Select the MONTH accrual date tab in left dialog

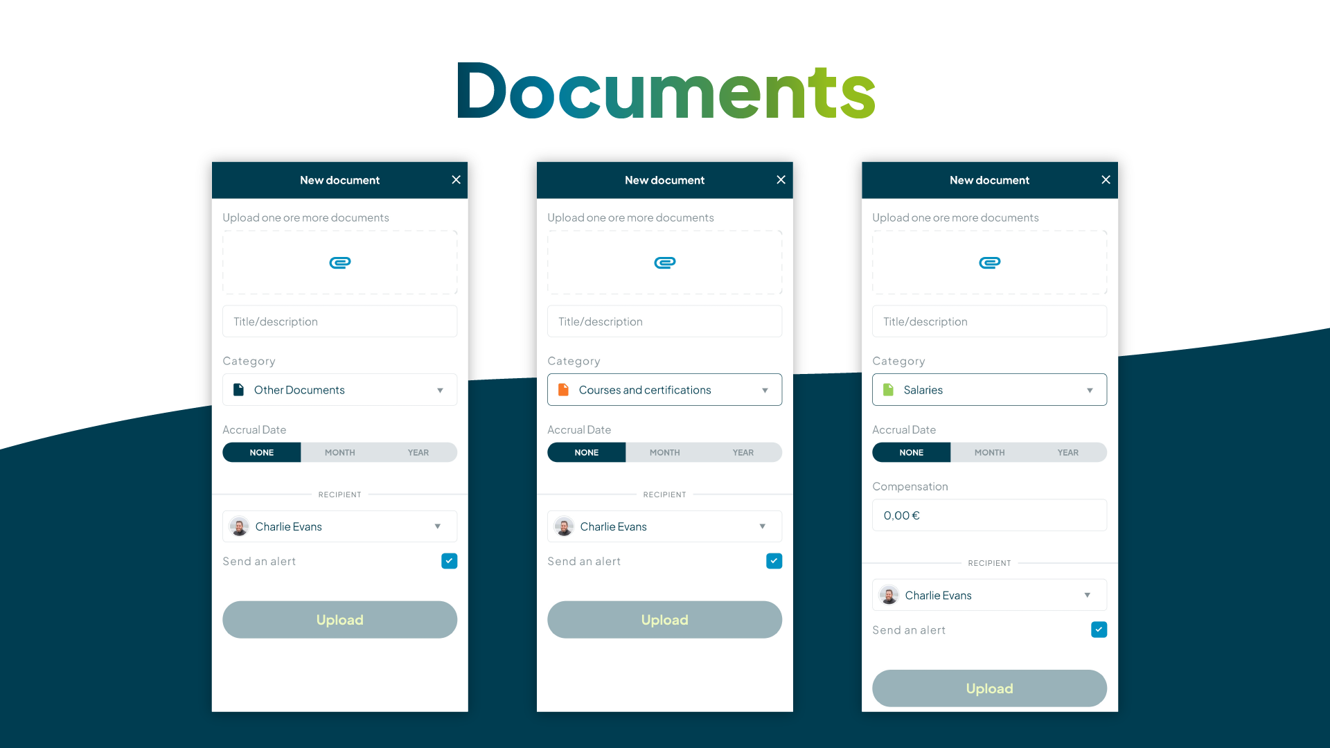[339, 452]
